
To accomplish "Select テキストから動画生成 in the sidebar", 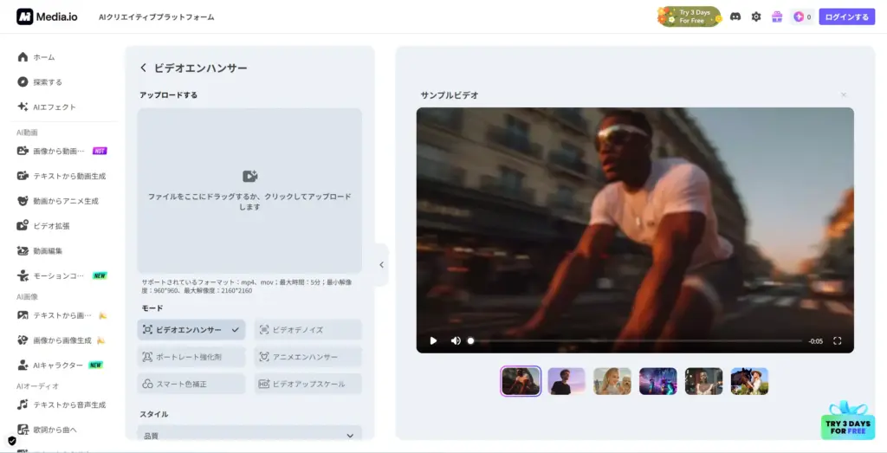I will (x=62, y=176).
